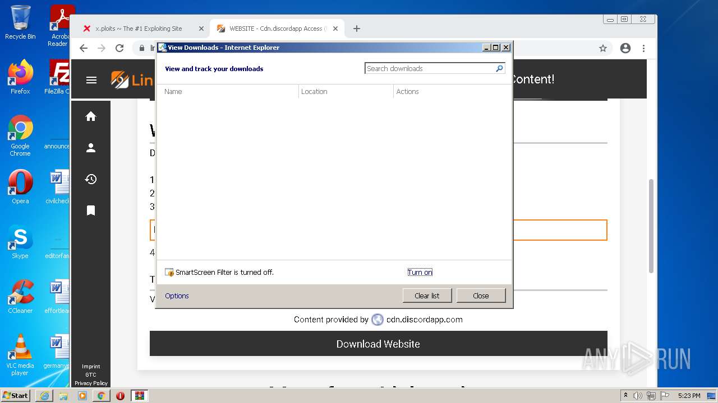Click the Close button in View Downloads

481,296
